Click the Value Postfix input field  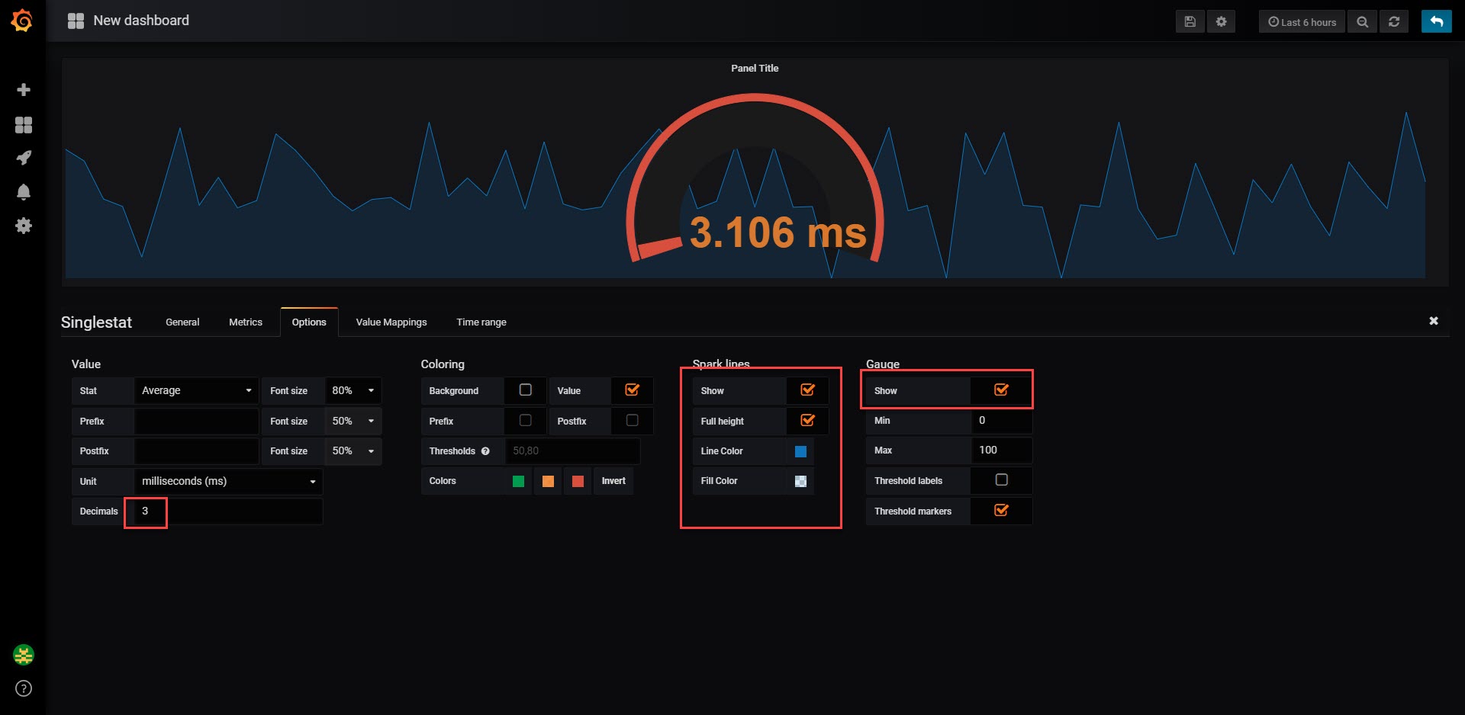(196, 451)
